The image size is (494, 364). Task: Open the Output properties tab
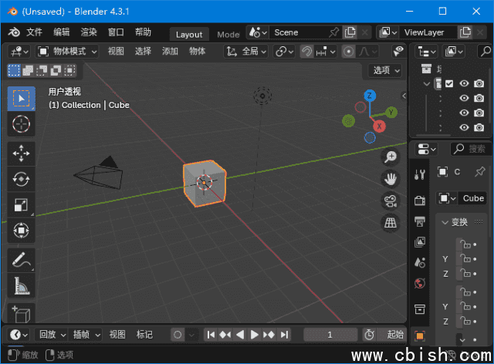click(x=420, y=221)
